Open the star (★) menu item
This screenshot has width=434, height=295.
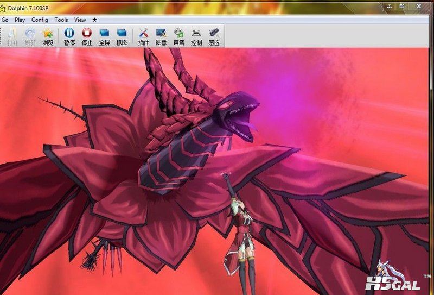click(94, 20)
